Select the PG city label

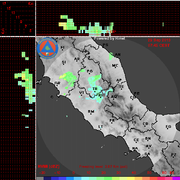pos(90,71)
